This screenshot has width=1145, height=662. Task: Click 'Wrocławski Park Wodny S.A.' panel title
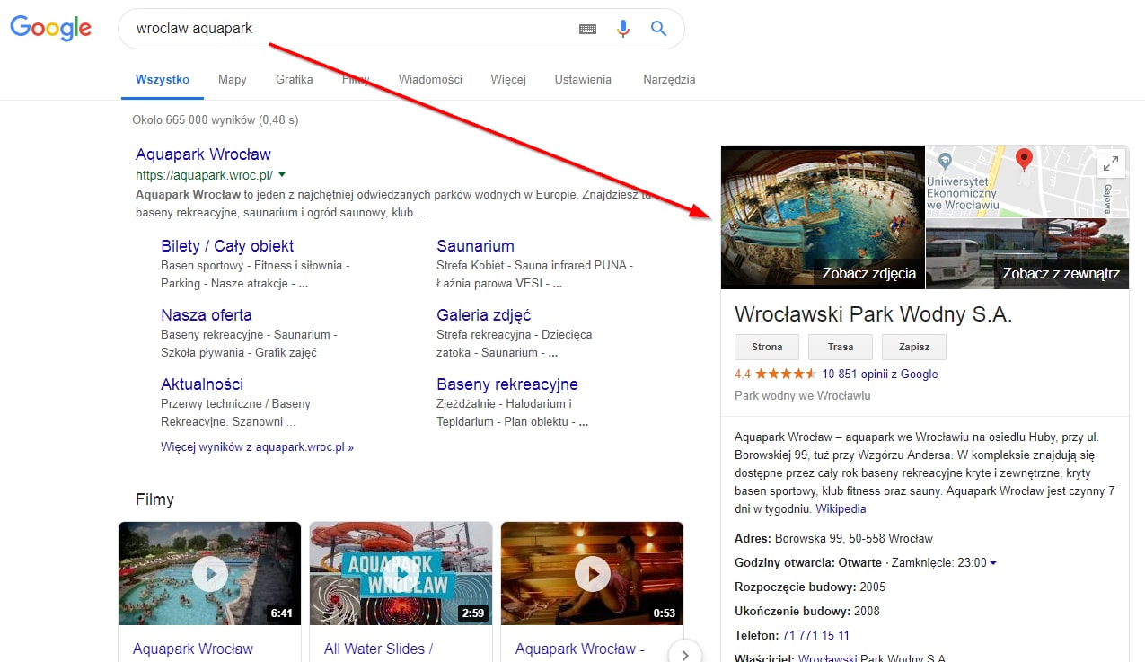[x=873, y=314]
